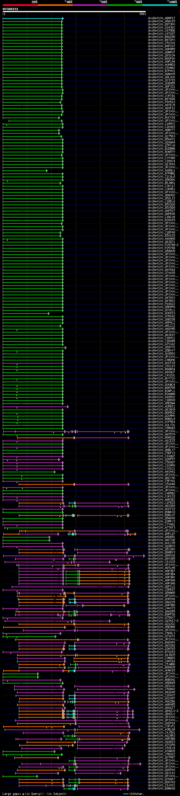Select hit UniRef100_O70435

[161, 273]
